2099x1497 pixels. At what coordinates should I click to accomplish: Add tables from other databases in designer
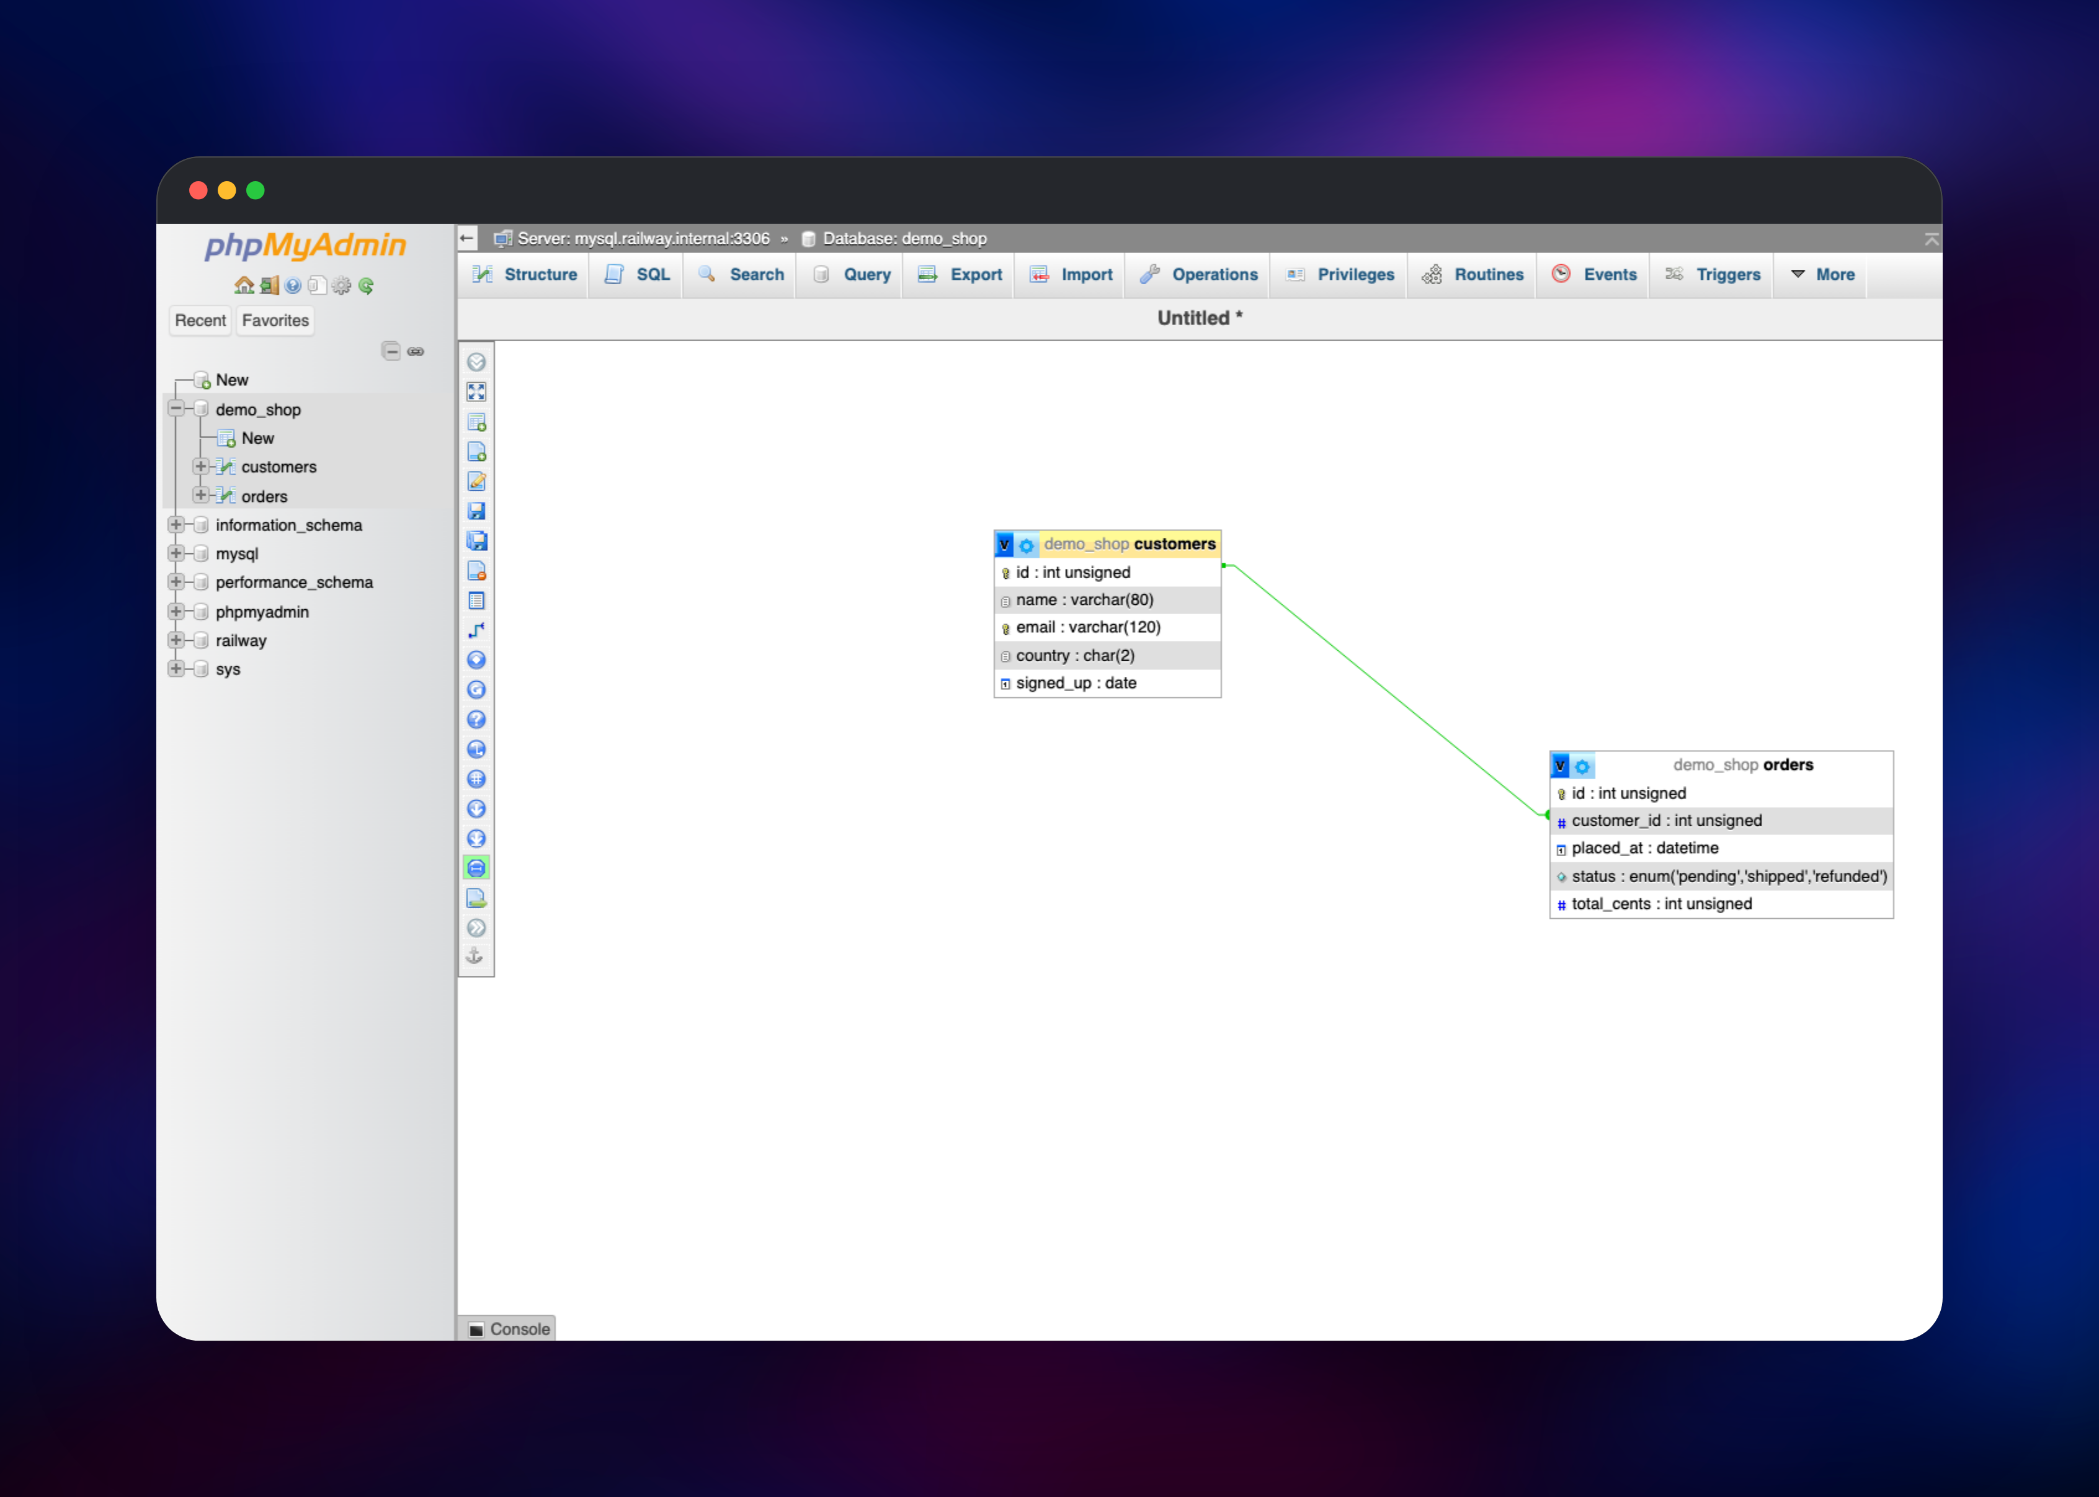pos(476,422)
